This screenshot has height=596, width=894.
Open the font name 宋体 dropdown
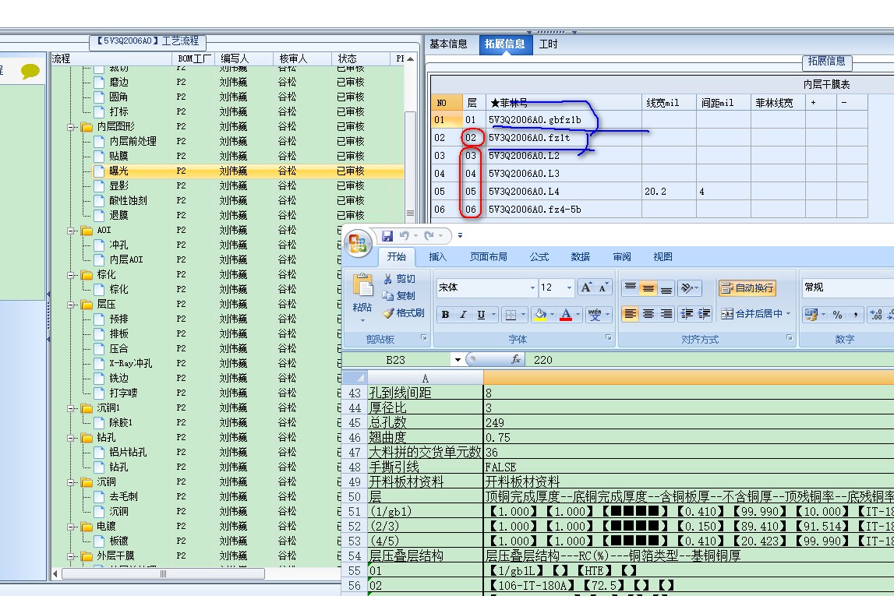click(532, 287)
